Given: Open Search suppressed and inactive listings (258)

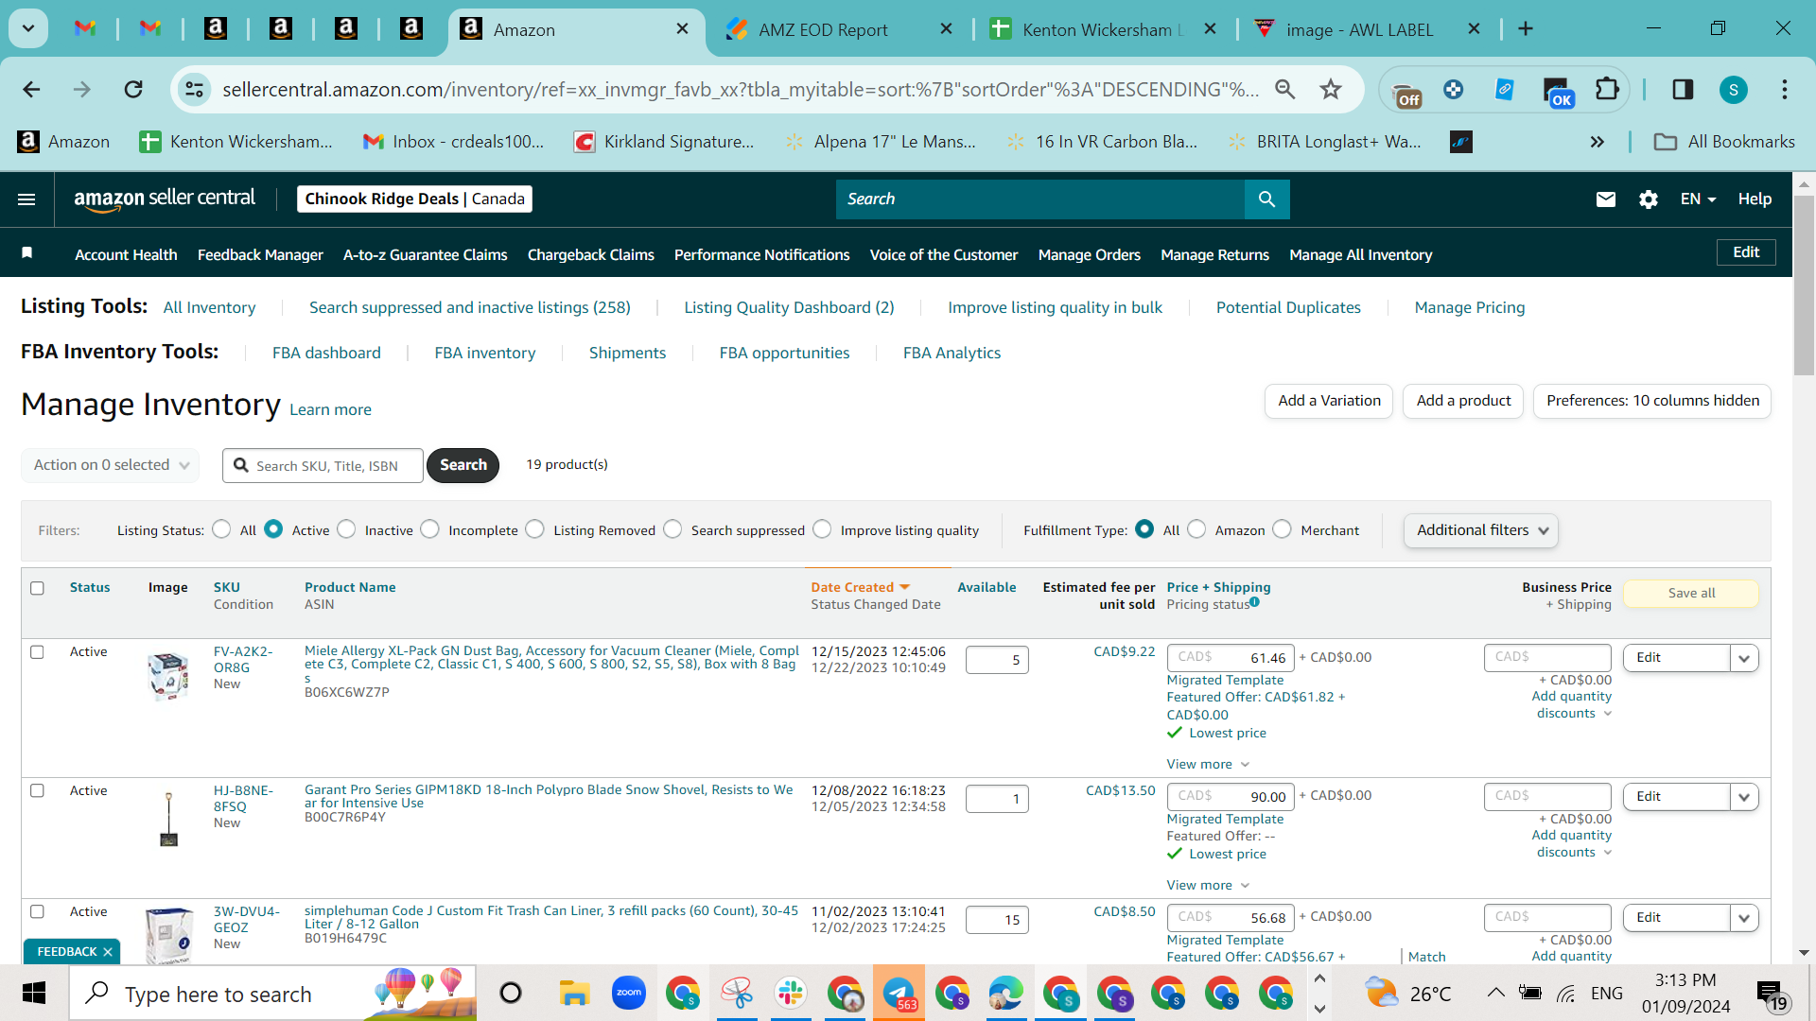Looking at the screenshot, I should [x=470, y=307].
